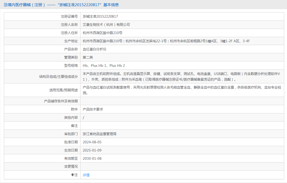This screenshot has width=287, height=183.
Task: Click the intended use text starting 产品与血红蛋白试纸条
Action: point(182,90)
